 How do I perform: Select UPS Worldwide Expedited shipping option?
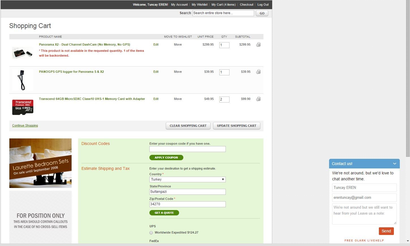point(151,233)
